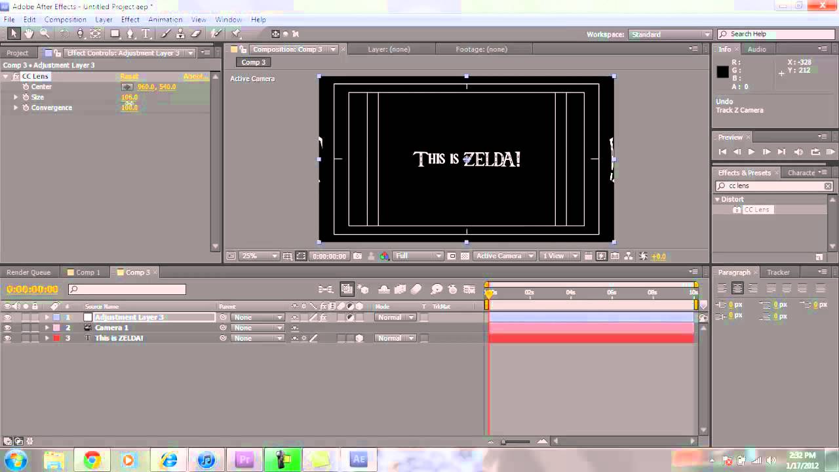Screen dimensions: 839x472
Task: Toggle the transparency grid icon
Action: [465, 256]
